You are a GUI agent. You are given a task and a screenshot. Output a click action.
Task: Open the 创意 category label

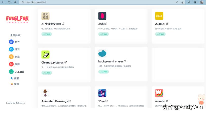(x=17, y=57)
